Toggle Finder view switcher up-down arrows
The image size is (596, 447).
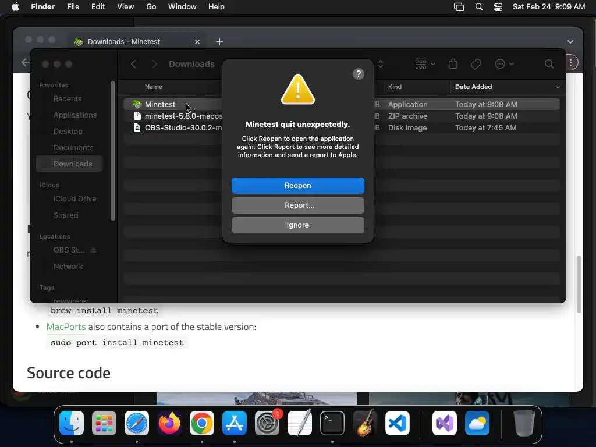tap(381, 64)
